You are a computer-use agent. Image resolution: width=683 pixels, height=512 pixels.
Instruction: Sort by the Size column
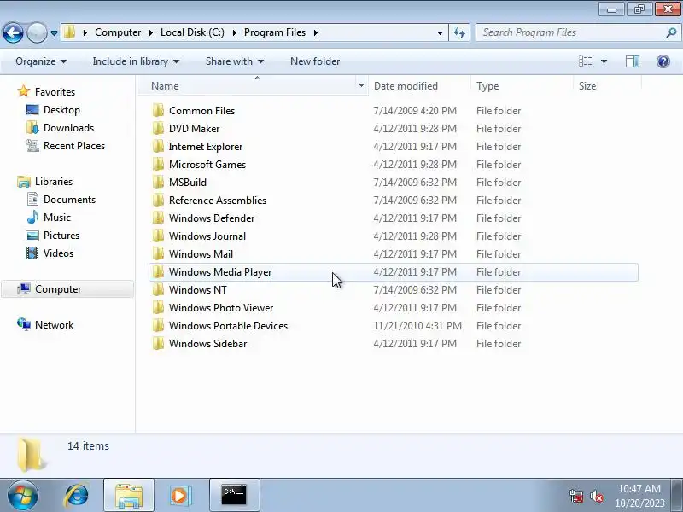[607, 86]
